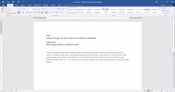Open the font size dropdown
This screenshot has height=92, width=175.
[31, 9]
